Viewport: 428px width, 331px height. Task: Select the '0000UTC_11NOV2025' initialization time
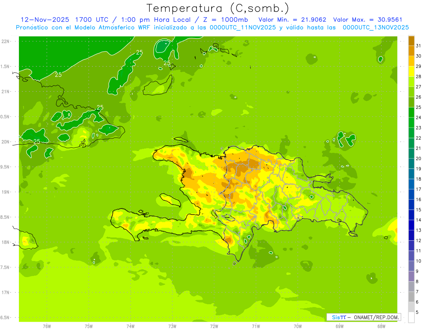[243, 27]
